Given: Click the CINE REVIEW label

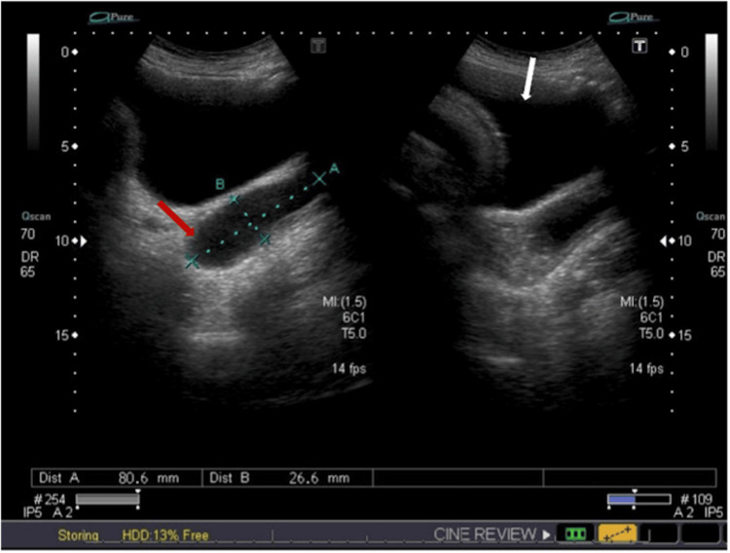Looking at the screenshot, I should pyautogui.click(x=485, y=535).
